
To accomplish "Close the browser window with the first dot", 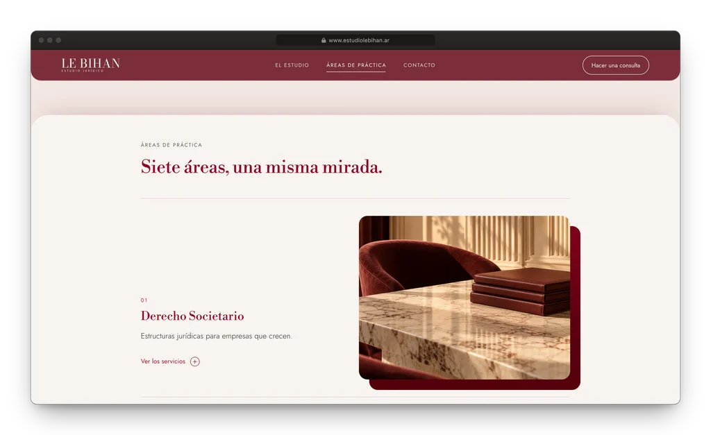I will (41, 40).
